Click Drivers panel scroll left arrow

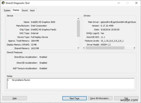tap(84, 48)
